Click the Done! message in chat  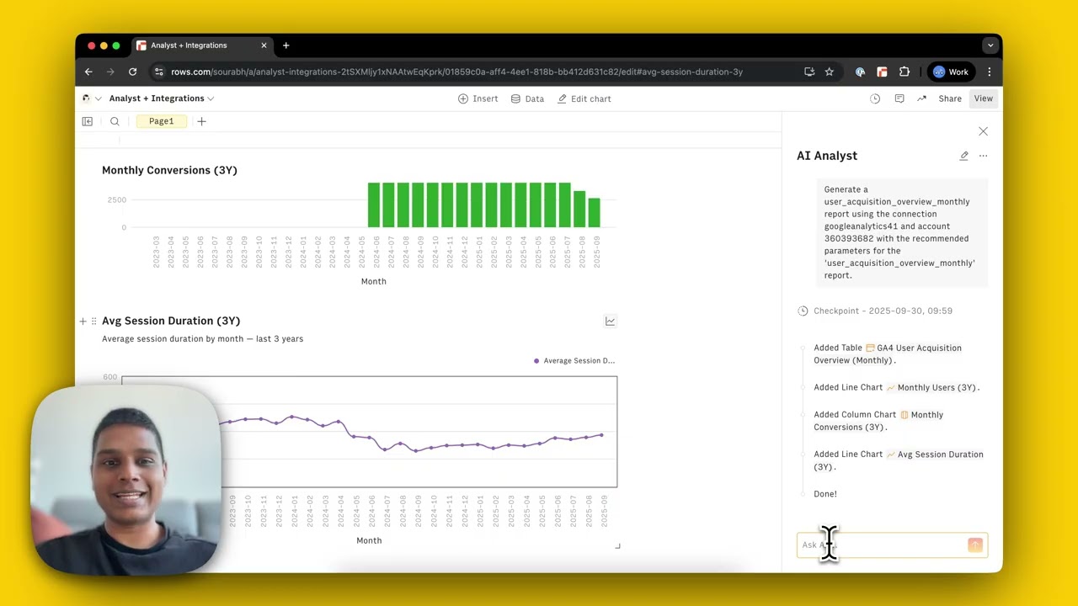tap(825, 494)
